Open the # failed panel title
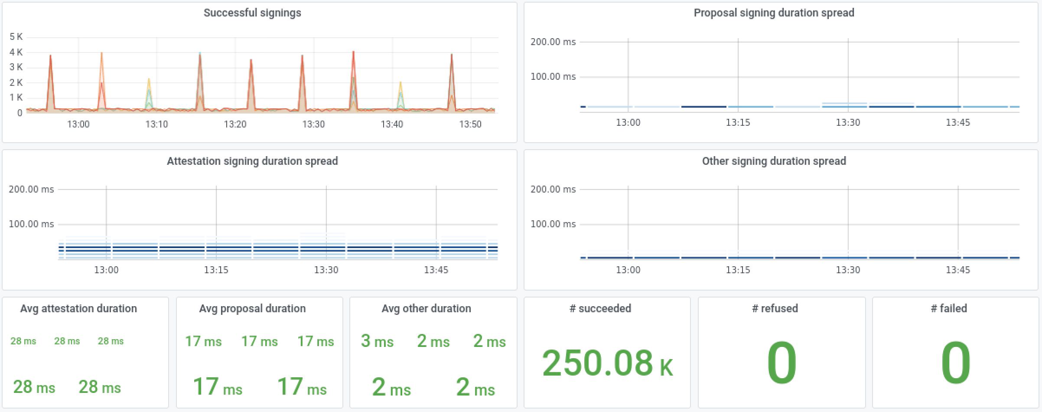 tap(949, 308)
